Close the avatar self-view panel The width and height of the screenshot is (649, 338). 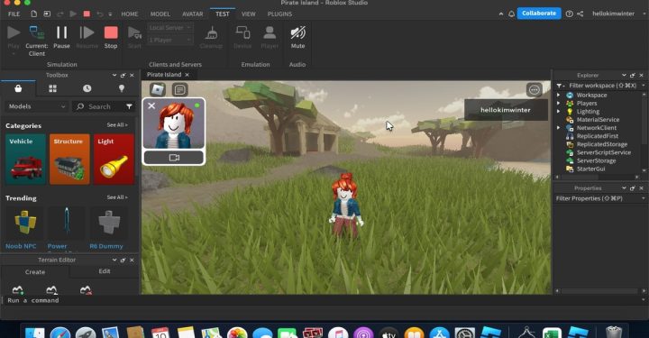click(x=151, y=106)
